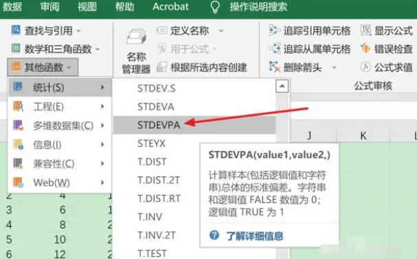Click the 工程(E) menu icon
Image resolution: width=417 pixels, height=259 pixels.
pos(18,106)
